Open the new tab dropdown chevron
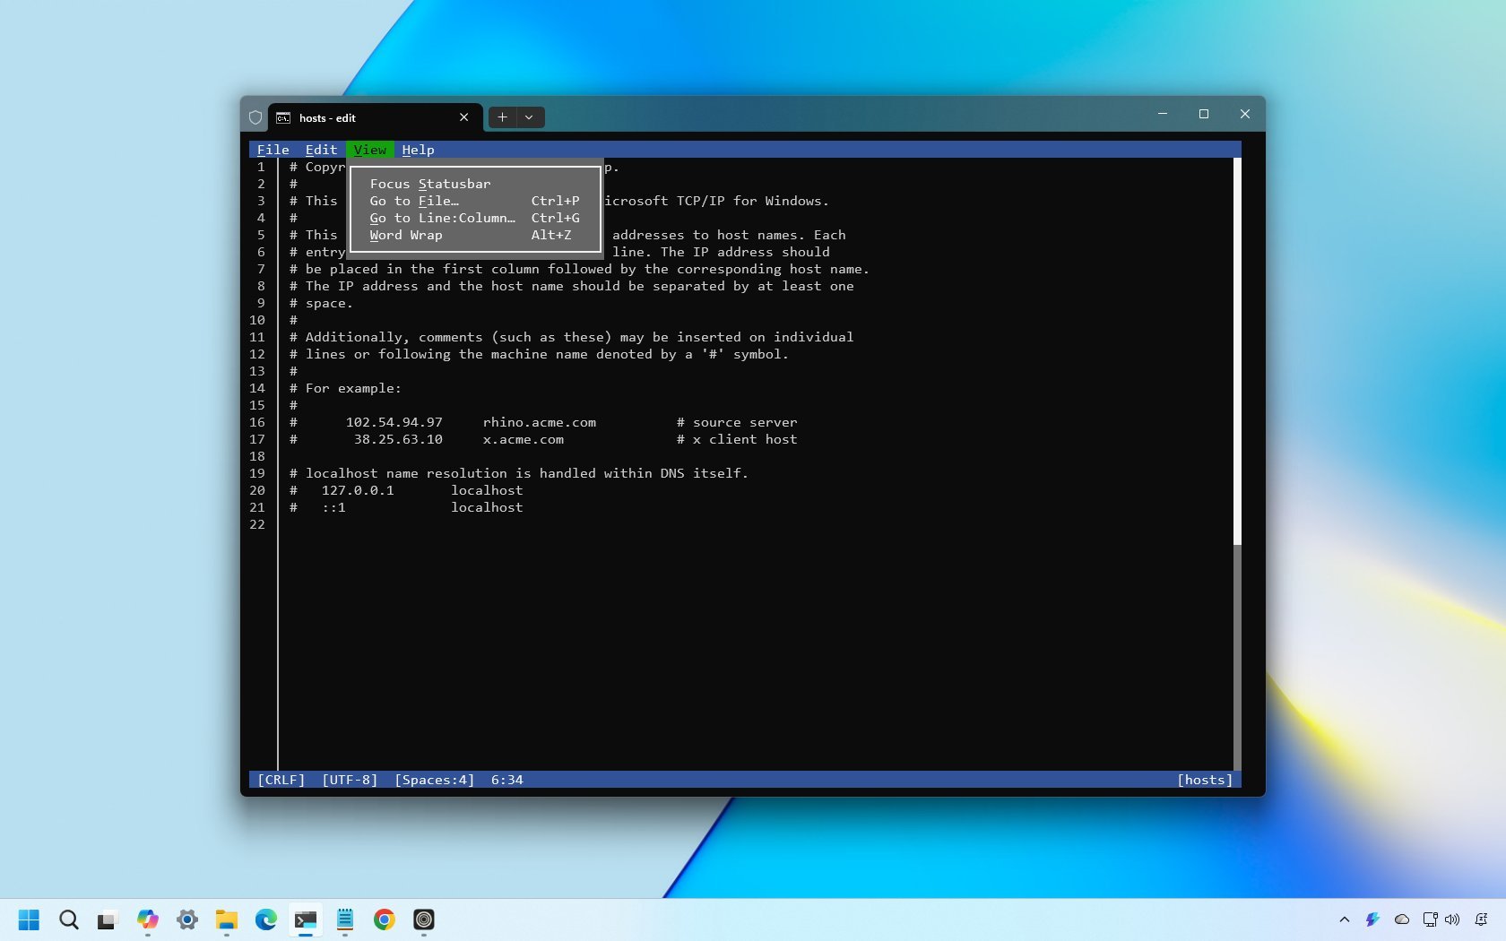 click(x=529, y=117)
